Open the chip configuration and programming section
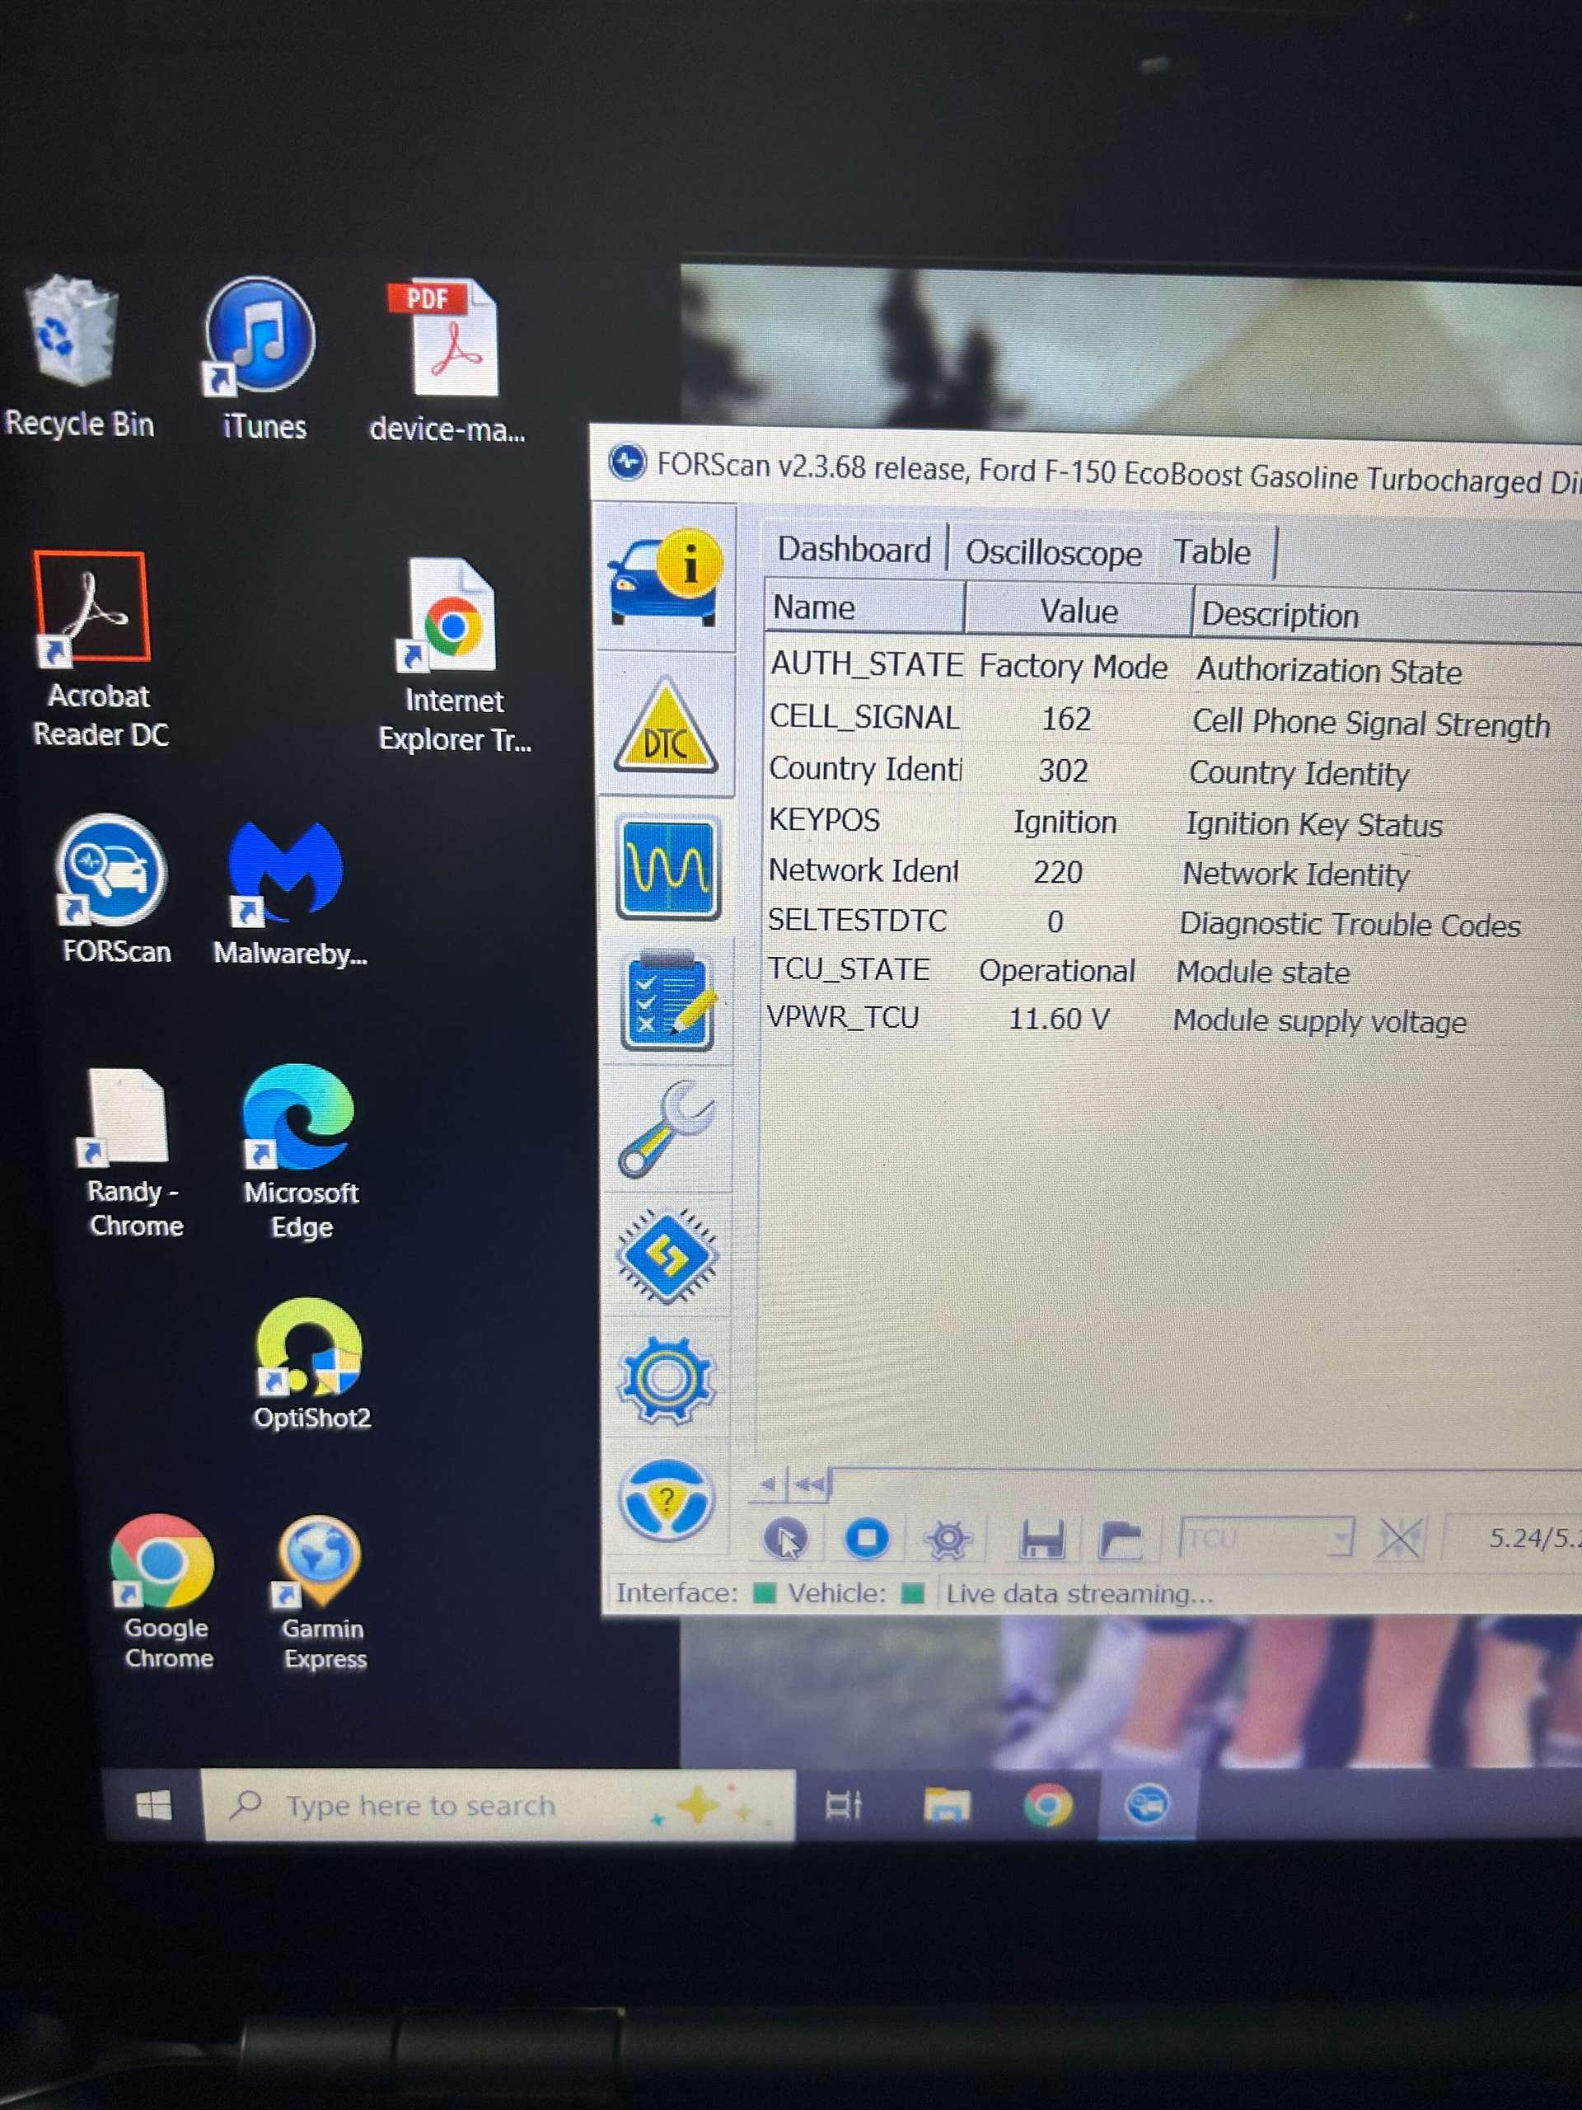This screenshot has width=1582, height=2110. coord(667,1255)
